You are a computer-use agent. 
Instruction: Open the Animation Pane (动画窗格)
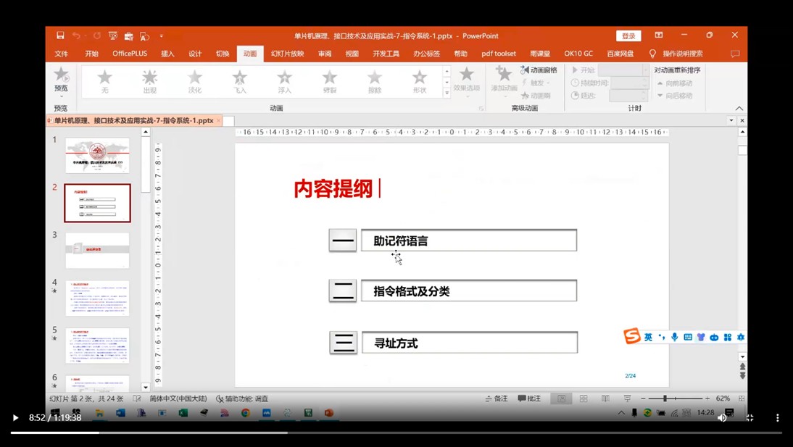(539, 70)
